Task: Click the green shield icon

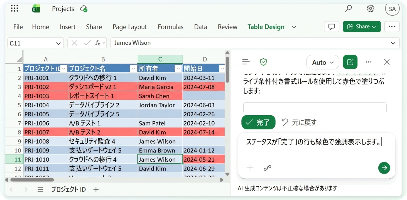Action: (263, 62)
